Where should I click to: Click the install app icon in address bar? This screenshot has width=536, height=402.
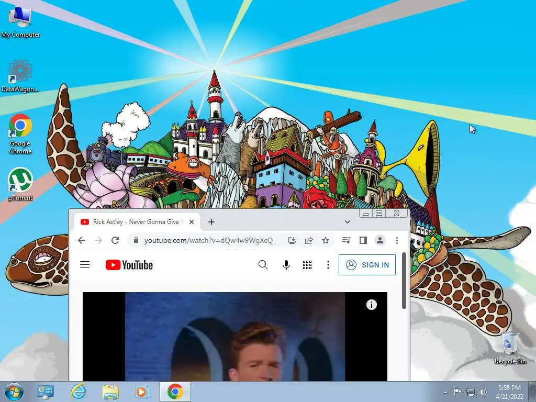click(x=292, y=240)
